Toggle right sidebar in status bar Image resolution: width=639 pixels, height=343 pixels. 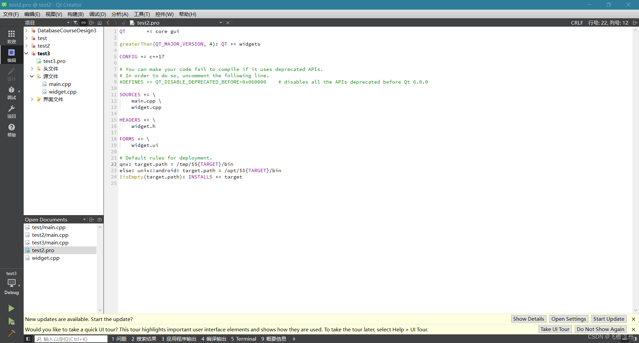point(635,339)
